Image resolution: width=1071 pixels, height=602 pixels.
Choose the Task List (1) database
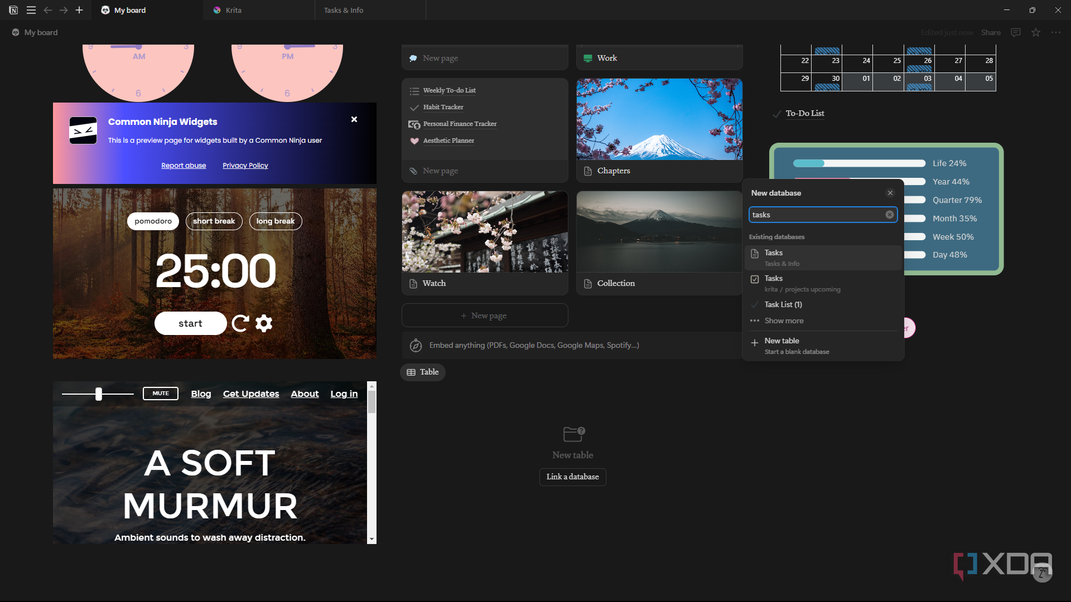[823, 304]
